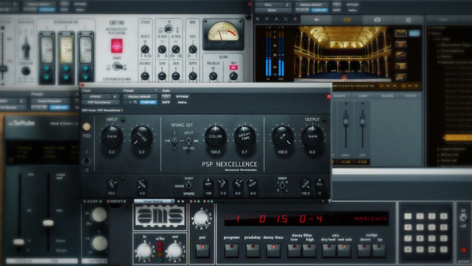Click the INPUT Gain knob in PSP Nexcellence
The height and width of the screenshot is (266, 472).
click(111, 136)
